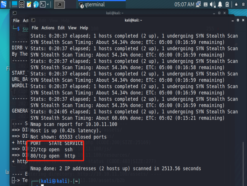Click the blue desktop panel icon
Screen dimensions: 247x186
tap(15, 4)
